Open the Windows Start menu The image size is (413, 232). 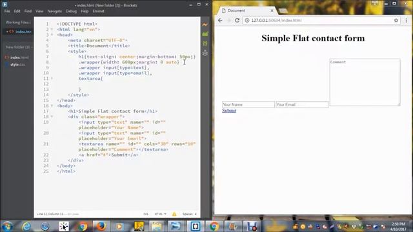[7, 226]
